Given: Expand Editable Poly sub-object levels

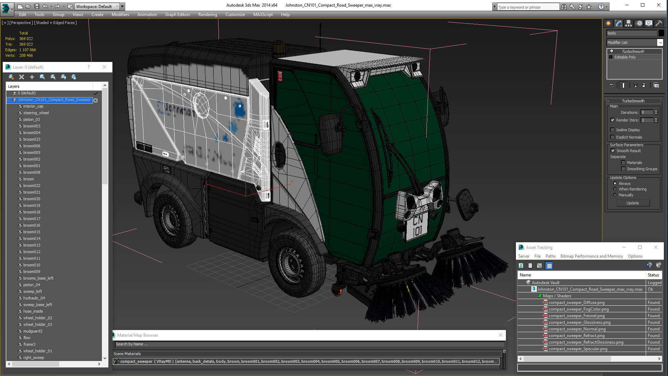Looking at the screenshot, I should click(611, 57).
